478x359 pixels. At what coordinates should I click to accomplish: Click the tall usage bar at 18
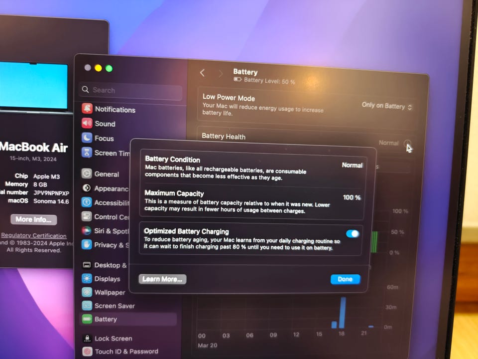point(343,312)
